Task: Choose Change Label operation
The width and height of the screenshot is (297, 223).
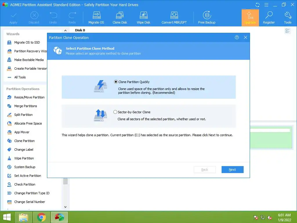Action: click(x=20, y=150)
